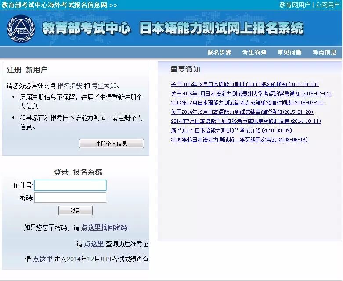The width and height of the screenshot is (343, 281).
Task: Open 2014年7月成绩单领取时间表 notice
Action: click(x=246, y=121)
